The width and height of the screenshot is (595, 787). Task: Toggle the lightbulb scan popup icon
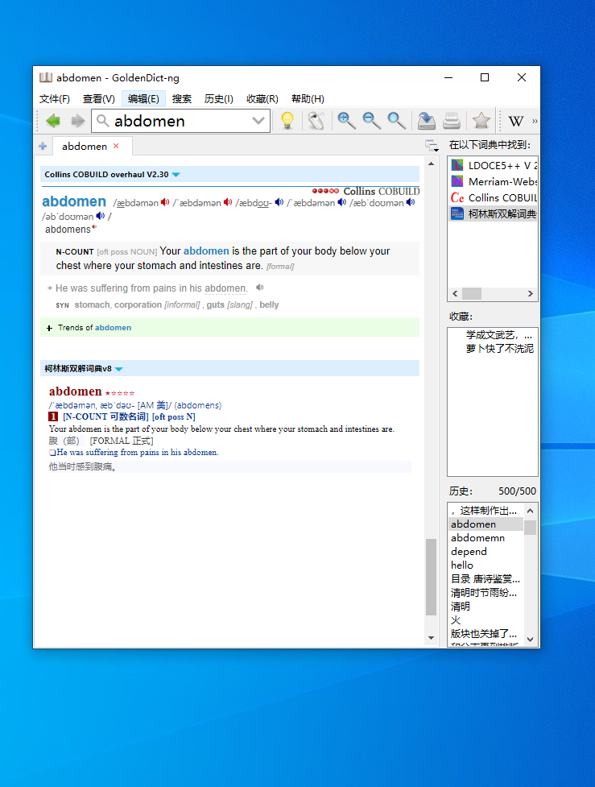pyautogui.click(x=287, y=121)
